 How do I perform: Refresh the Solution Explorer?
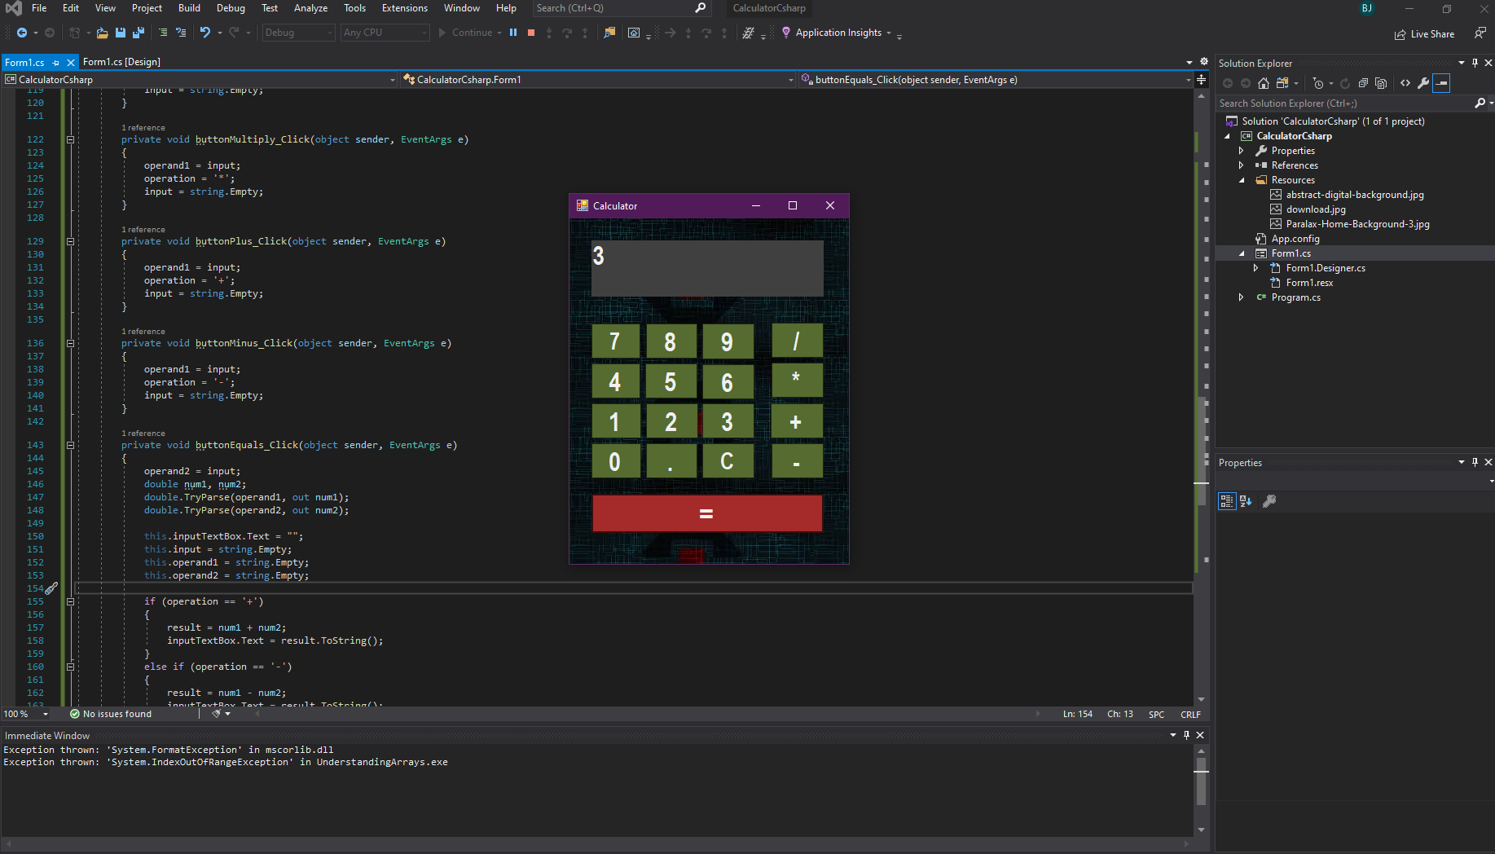pyautogui.click(x=1344, y=82)
